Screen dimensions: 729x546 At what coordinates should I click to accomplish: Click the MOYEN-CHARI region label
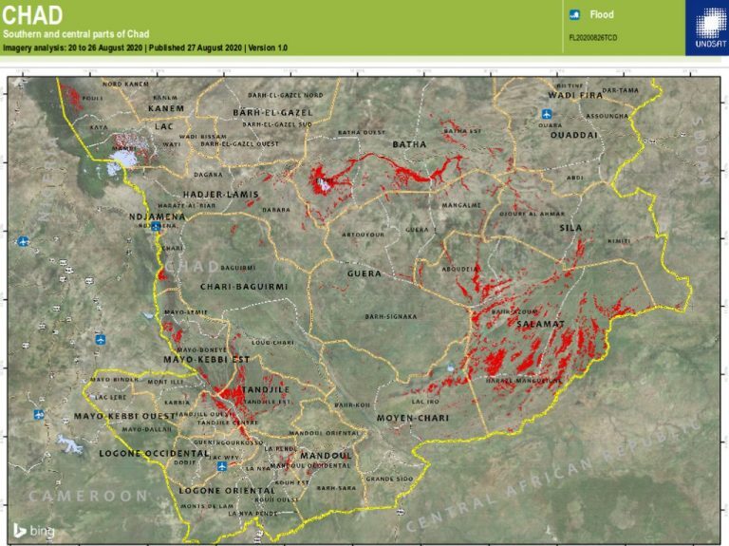(x=413, y=418)
